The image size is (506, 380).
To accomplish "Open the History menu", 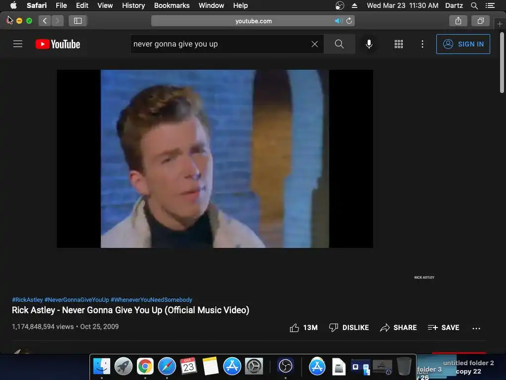I will tap(133, 5).
